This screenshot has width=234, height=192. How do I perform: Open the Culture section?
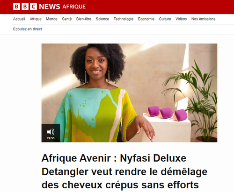point(165,19)
